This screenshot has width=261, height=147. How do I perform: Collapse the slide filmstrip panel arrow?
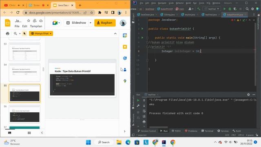tap(42, 133)
